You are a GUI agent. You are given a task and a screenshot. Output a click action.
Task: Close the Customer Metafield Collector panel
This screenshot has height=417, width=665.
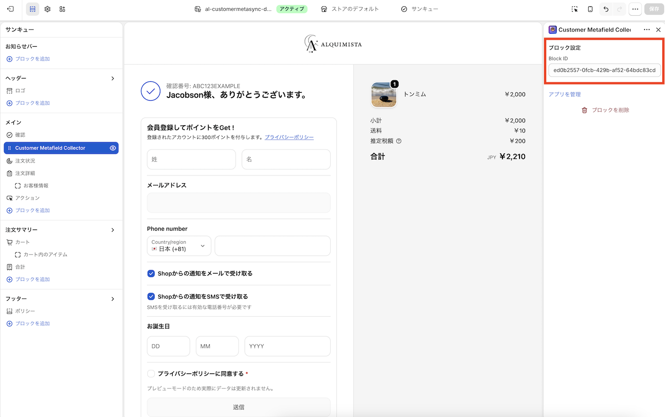[659, 30]
